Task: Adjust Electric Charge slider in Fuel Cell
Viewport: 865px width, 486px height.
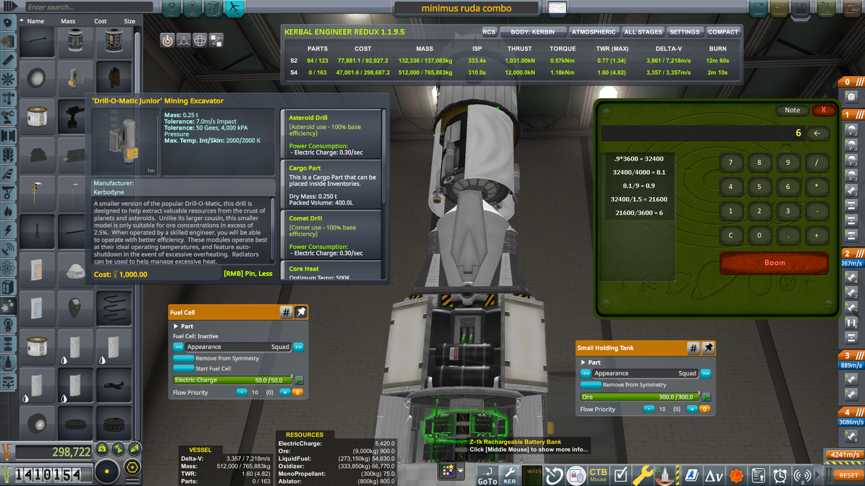Action: pos(233,380)
